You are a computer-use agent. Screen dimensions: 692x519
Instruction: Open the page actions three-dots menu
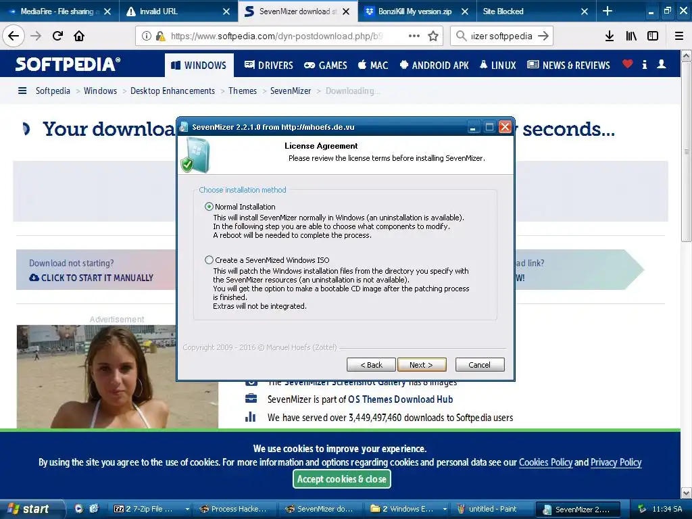tap(414, 36)
